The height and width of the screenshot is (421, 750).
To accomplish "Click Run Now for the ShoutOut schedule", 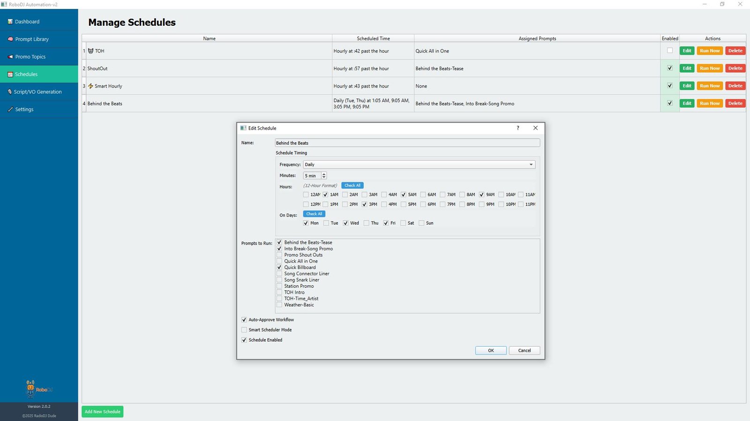I will 710,68.
